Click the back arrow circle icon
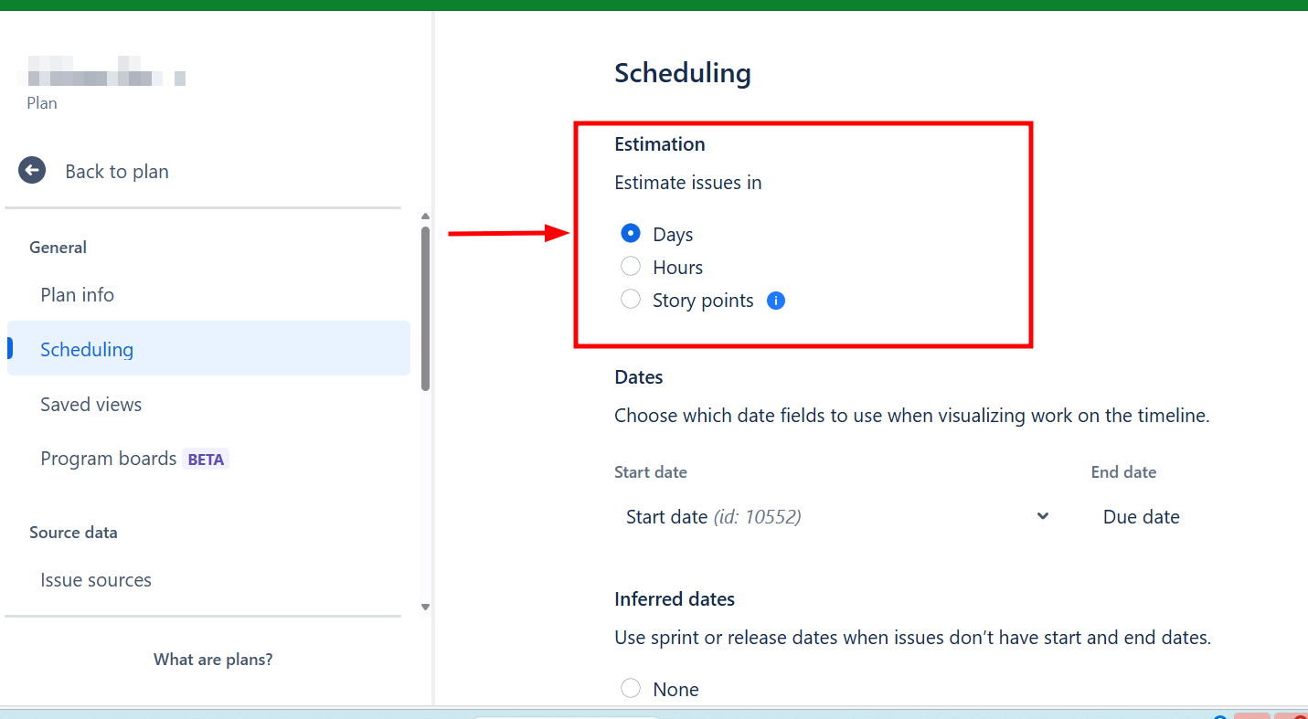Viewport: 1308px width, 719px height. point(32,171)
